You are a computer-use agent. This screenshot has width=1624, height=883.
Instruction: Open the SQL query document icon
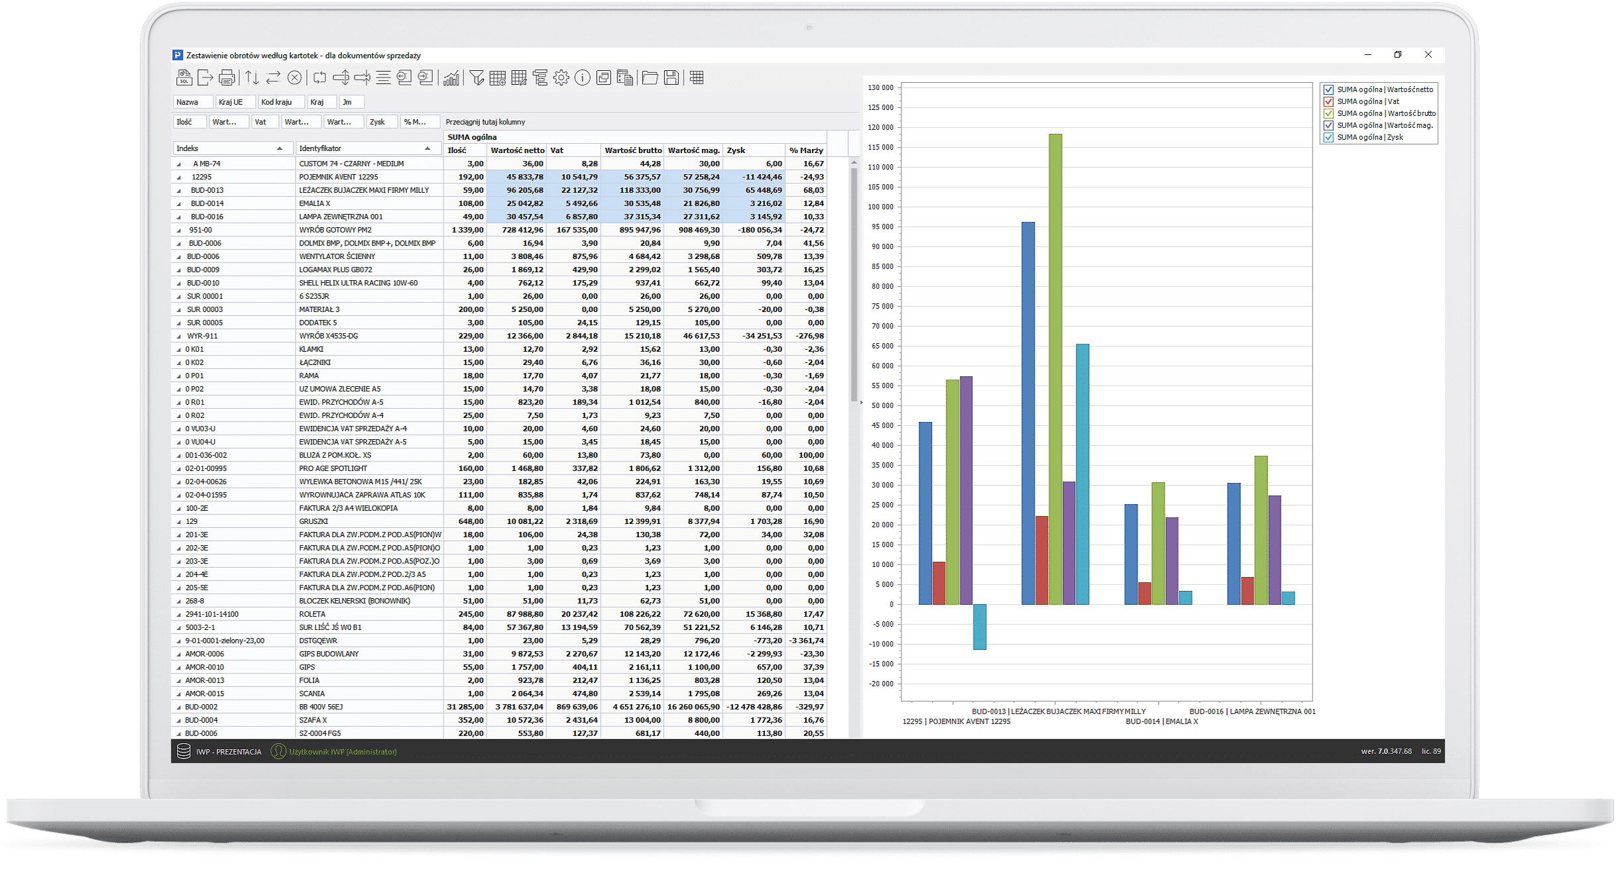(184, 78)
